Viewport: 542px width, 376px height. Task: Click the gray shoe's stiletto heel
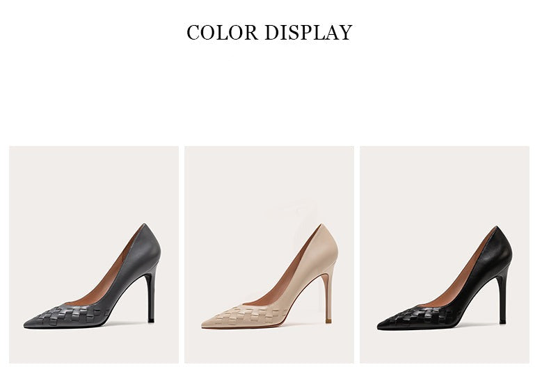(x=151, y=297)
